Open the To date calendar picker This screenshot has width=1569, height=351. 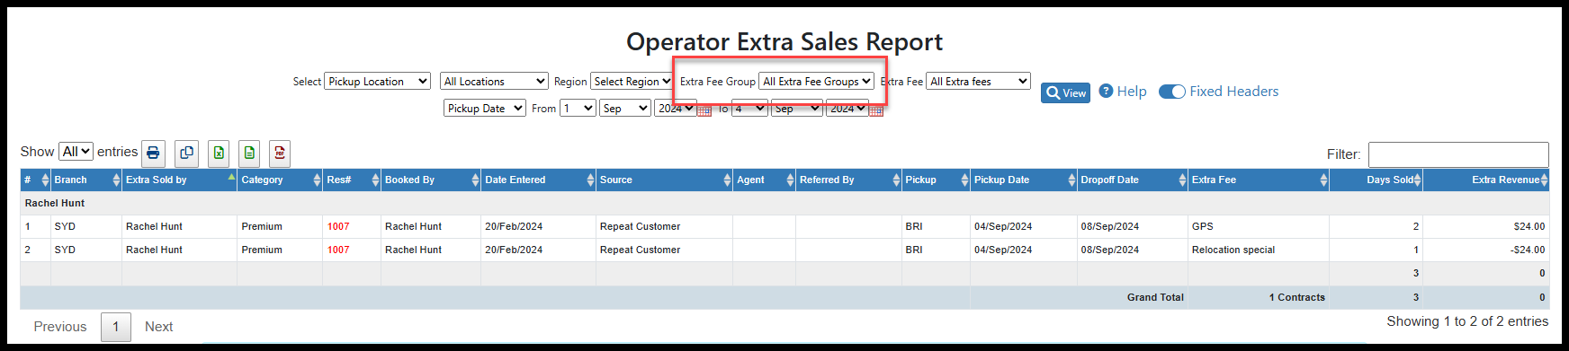pyautogui.click(x=876, y=110)
